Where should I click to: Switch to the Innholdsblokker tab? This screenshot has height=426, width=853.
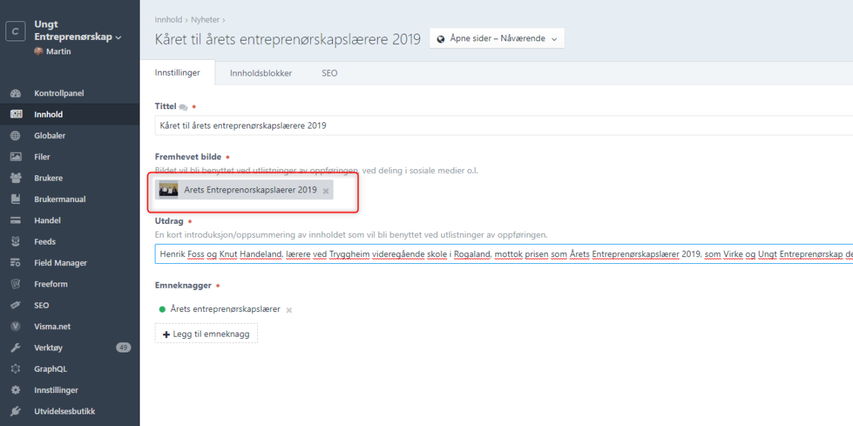pos(261,73)
